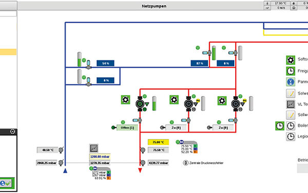Click the yellow PM badge on middle pump
Image resolution: width=308 pixels, height=193 pixels.
coord(198,101)
